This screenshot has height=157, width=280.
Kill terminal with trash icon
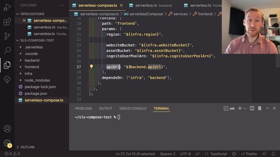pos(259,108)
